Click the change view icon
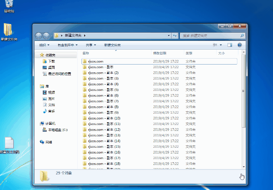This screenshot has width=273, height=190. [215, 45]
